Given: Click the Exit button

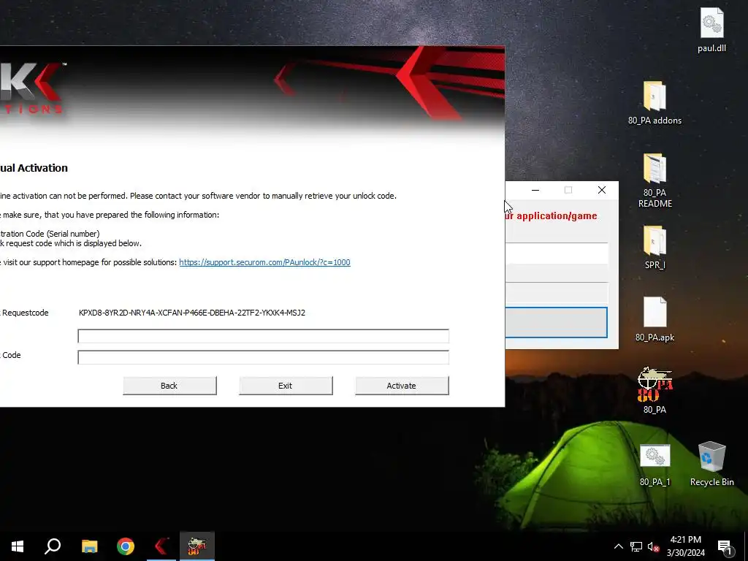Looking at the screenshot, I should click(286, 386).
